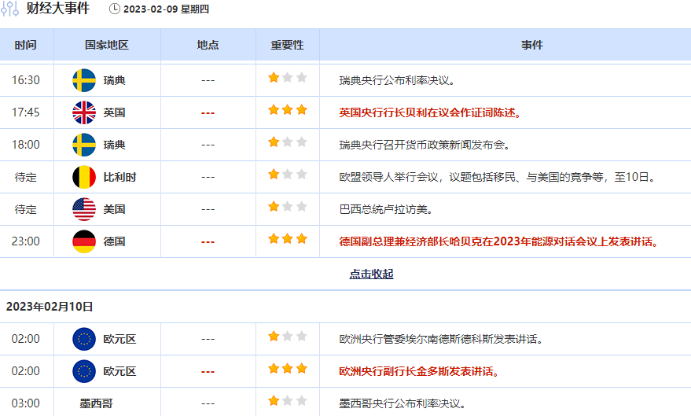
Task: Click the sliders icon beside 财经大事件
Action: [x=10, y=9]
